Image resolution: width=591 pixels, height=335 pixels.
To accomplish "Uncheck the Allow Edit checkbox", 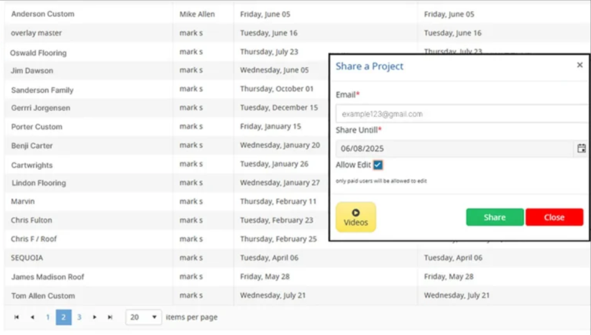I will [x=378, y=165].
